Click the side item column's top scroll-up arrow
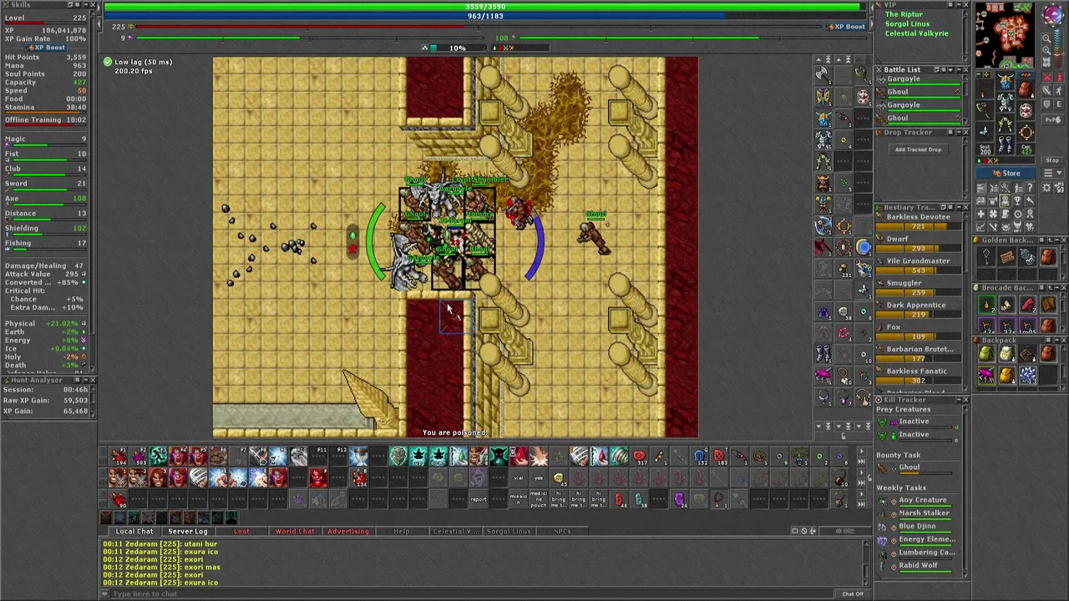The height and width of the screenshot is (601, 1069). (819, 60)
